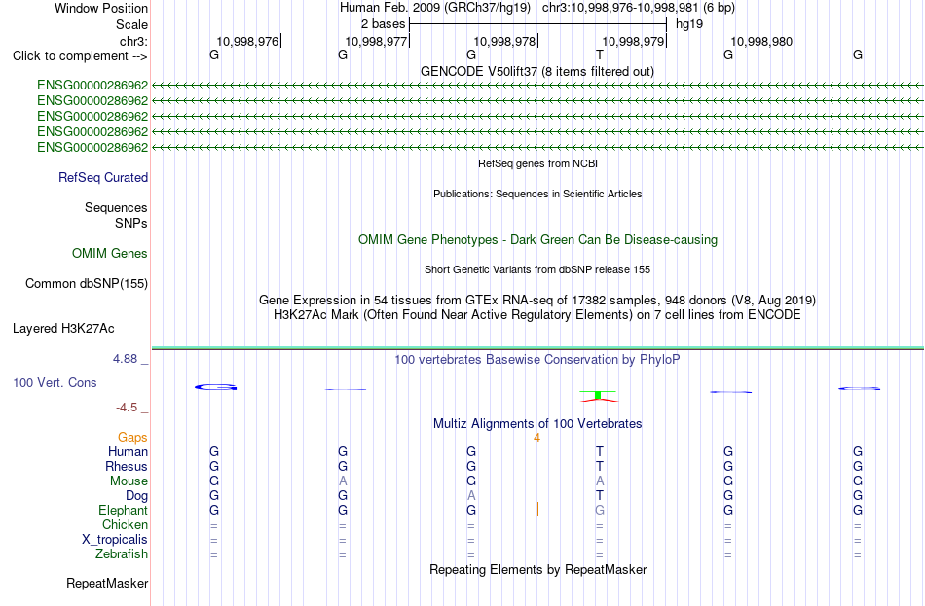Screen dimensions: 925x606
Task: Click the Elephant row light G under the T column
Action: 600,510
